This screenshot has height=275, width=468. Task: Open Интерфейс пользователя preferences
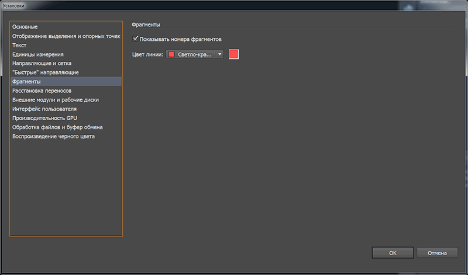coord(44,109)
